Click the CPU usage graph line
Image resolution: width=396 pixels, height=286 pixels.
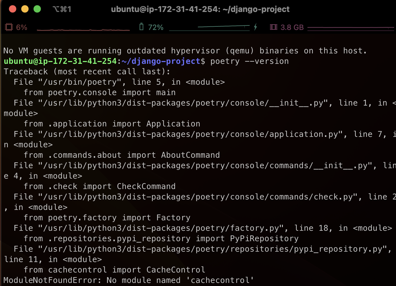[83, 30]
